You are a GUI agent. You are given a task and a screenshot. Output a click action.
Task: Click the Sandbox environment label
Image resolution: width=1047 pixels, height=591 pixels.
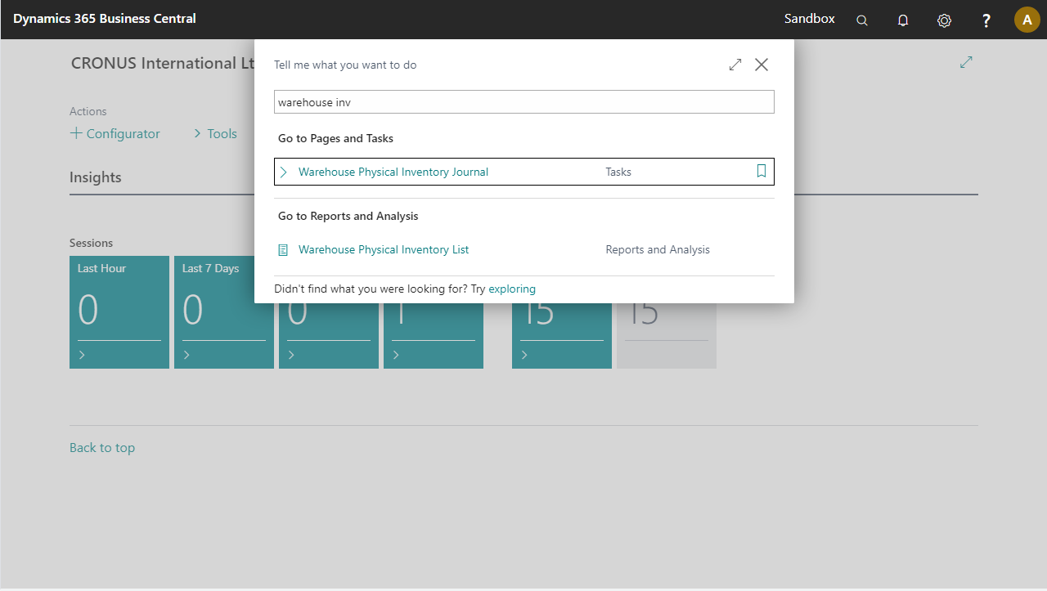coord(809,18)
